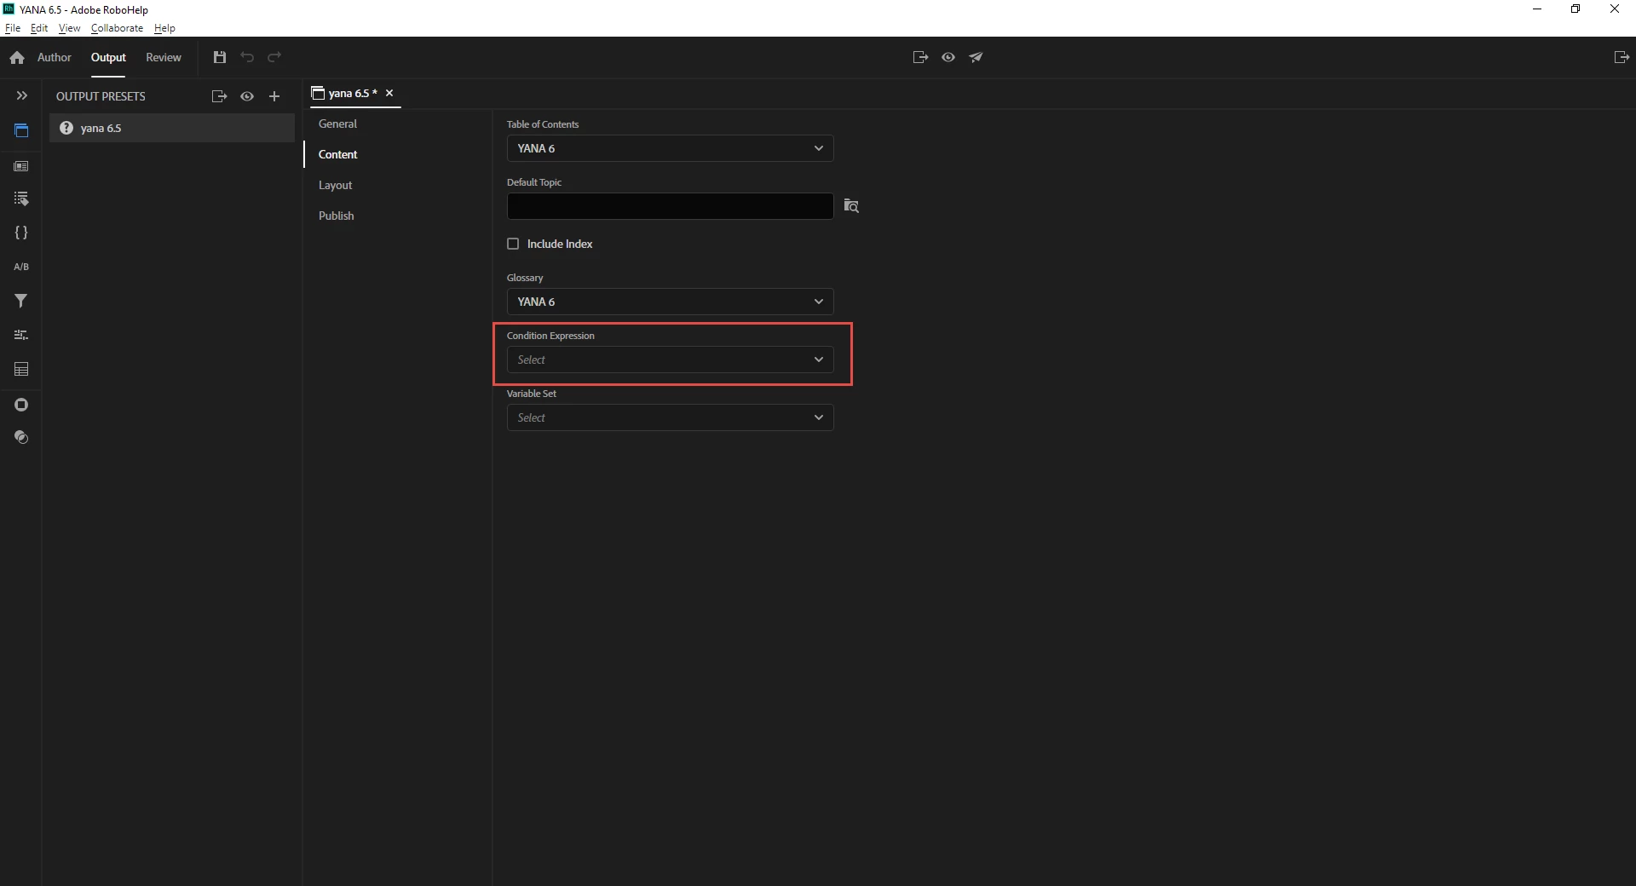Screen dimensions: 1636x886
Task: Open the Condition Expression dropdown
Action: (x=670, y=360)
